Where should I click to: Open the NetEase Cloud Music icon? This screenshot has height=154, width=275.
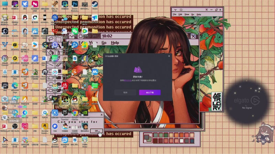(x=65, y=86)
